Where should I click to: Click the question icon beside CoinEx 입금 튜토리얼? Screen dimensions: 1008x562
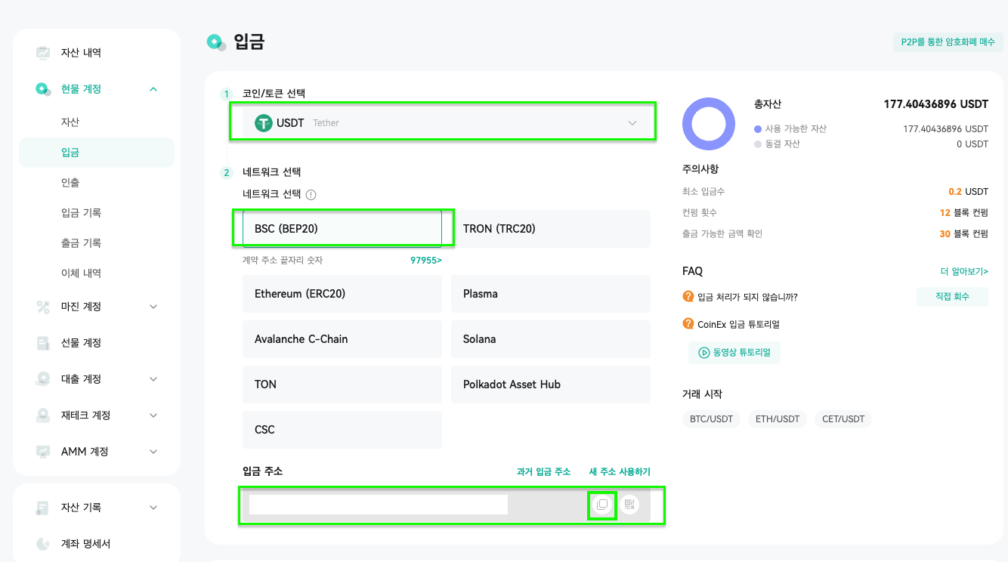coord(688,324)
